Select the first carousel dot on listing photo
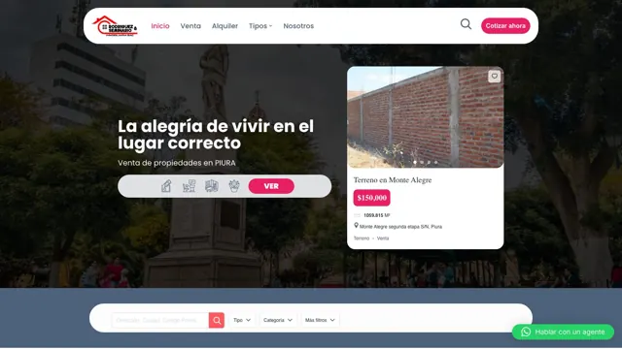 pos(415,162)
